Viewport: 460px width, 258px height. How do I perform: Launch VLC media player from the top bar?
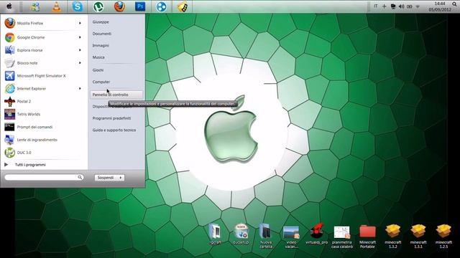coord(56,6)
